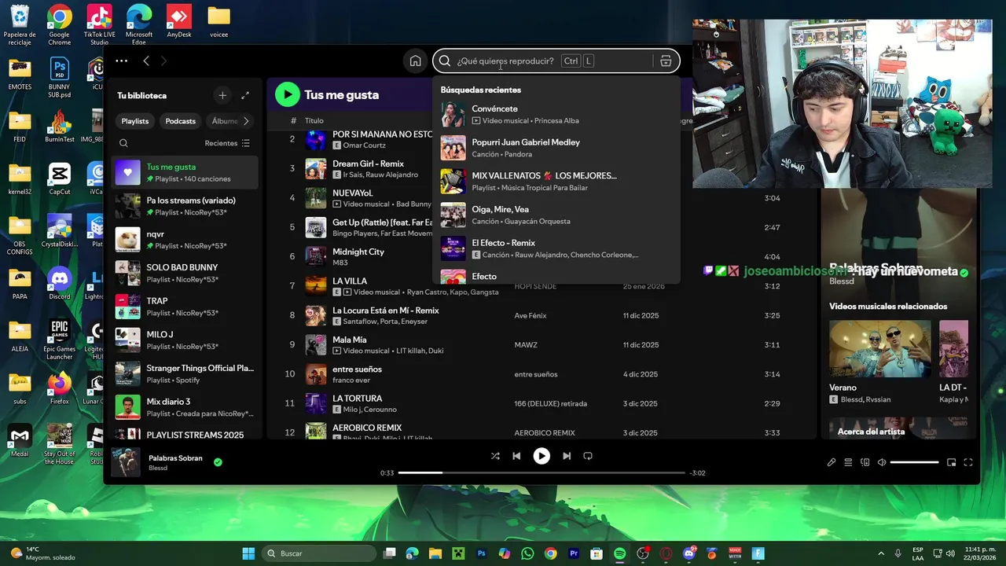Enter full screen view icon
1006x566 pixels.
(x=968, y=462)
